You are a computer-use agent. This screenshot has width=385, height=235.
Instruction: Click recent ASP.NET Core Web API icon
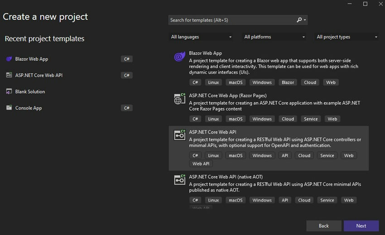pos(9,75)
